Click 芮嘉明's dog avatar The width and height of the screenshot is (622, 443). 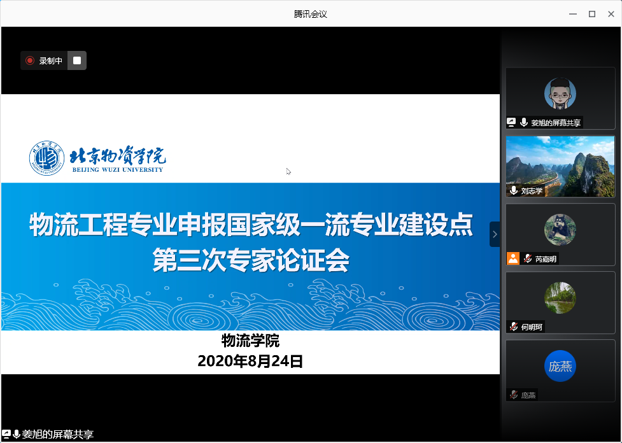(x=560, y=230)
